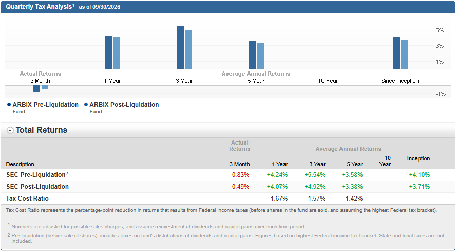Click the +4.92% 3 Year value
The height and width of the screenshot is (251, 456).
coord(315,187)
